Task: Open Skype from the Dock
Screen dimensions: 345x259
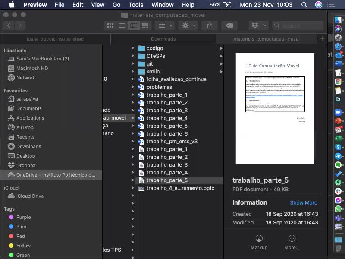Action: pos(338,147)
